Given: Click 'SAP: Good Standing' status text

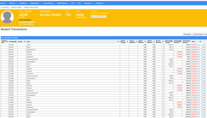Looking at the screenshot, I should [x=26, y=24].
